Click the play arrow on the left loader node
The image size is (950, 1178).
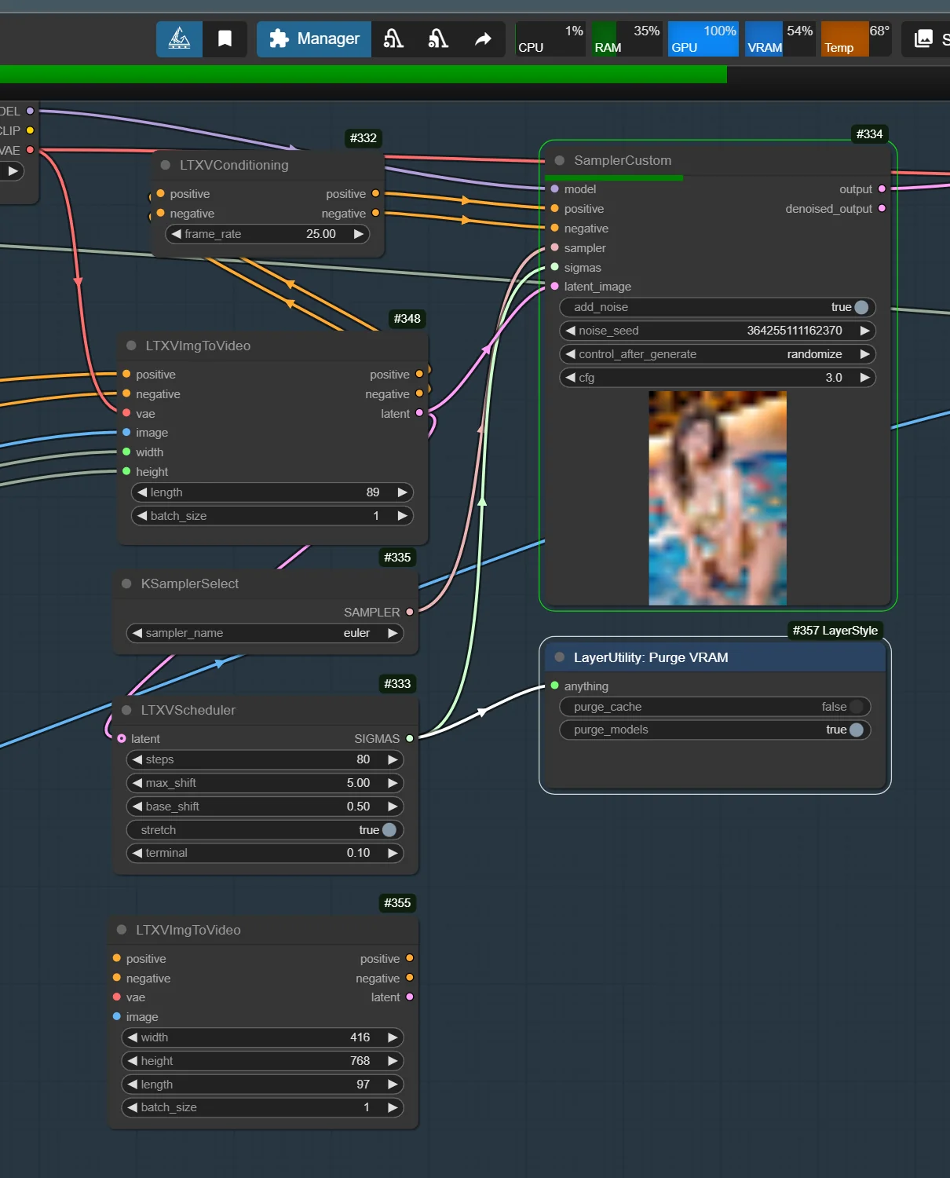point(13,171)
